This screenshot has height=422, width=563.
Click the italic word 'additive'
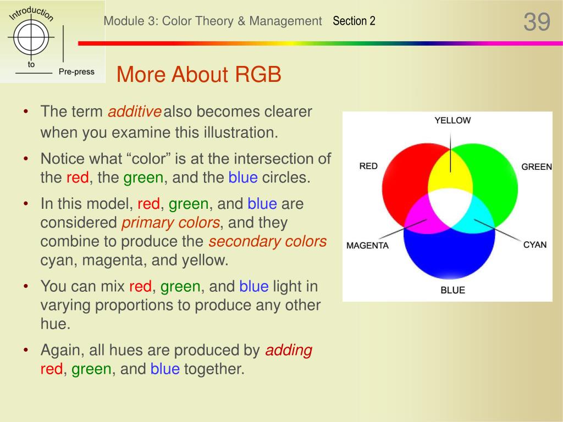tap(135, 112)
